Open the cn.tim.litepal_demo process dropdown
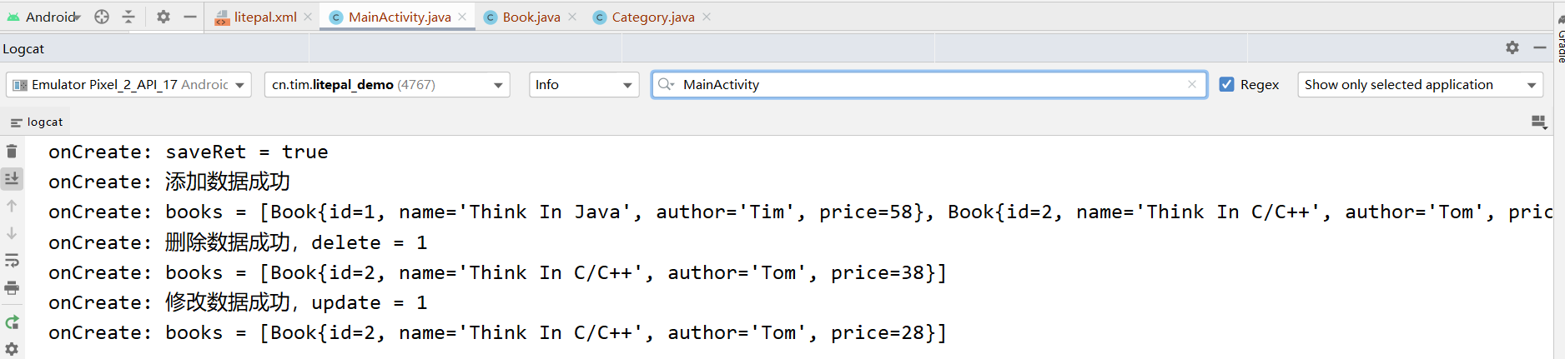This screenshot has height=359, width=1565. [x=387, y=85]
